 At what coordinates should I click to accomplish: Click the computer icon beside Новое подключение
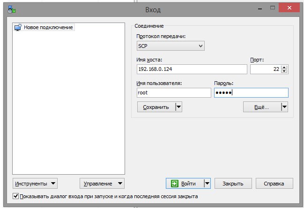coord(18,28)
